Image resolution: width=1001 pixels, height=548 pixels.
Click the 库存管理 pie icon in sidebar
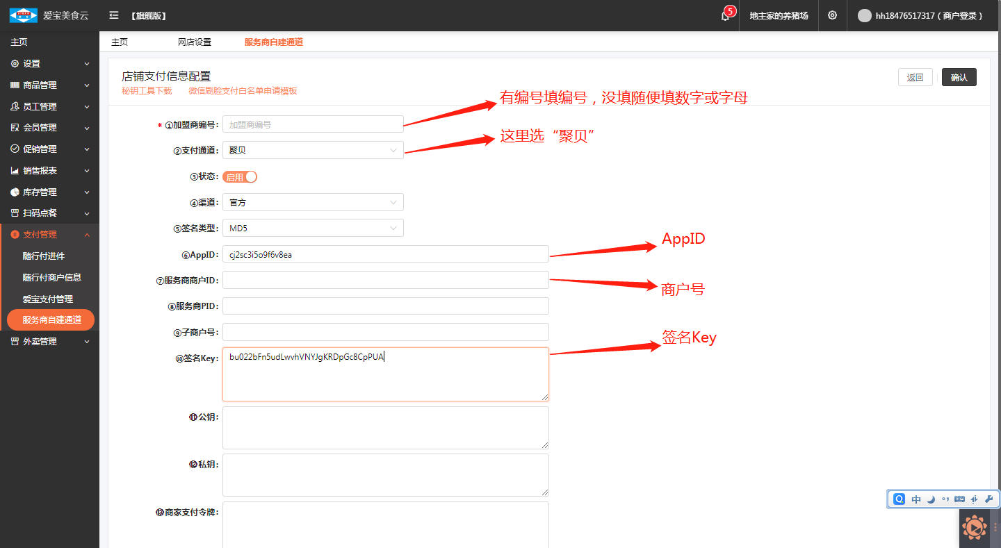[15, 192]
